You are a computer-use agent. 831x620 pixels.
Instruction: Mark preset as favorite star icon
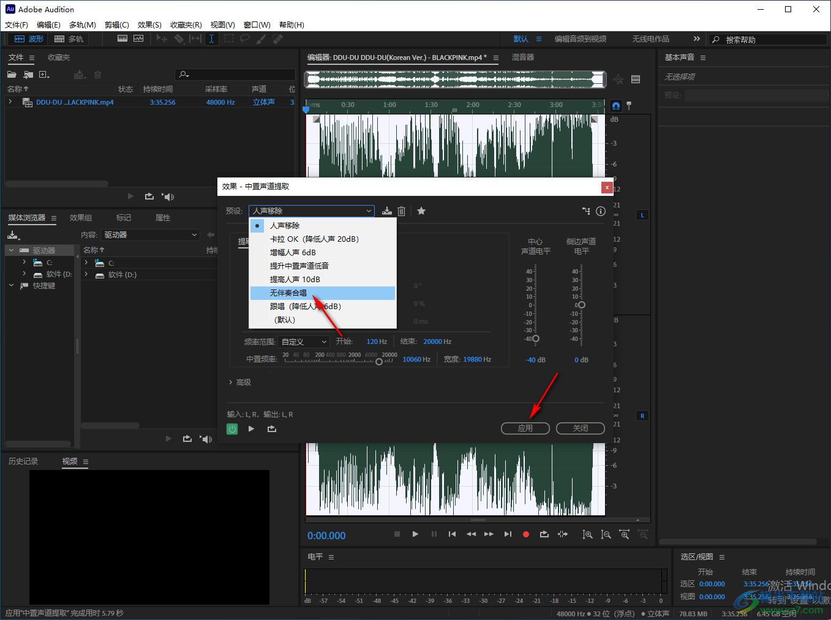[421, 211]
